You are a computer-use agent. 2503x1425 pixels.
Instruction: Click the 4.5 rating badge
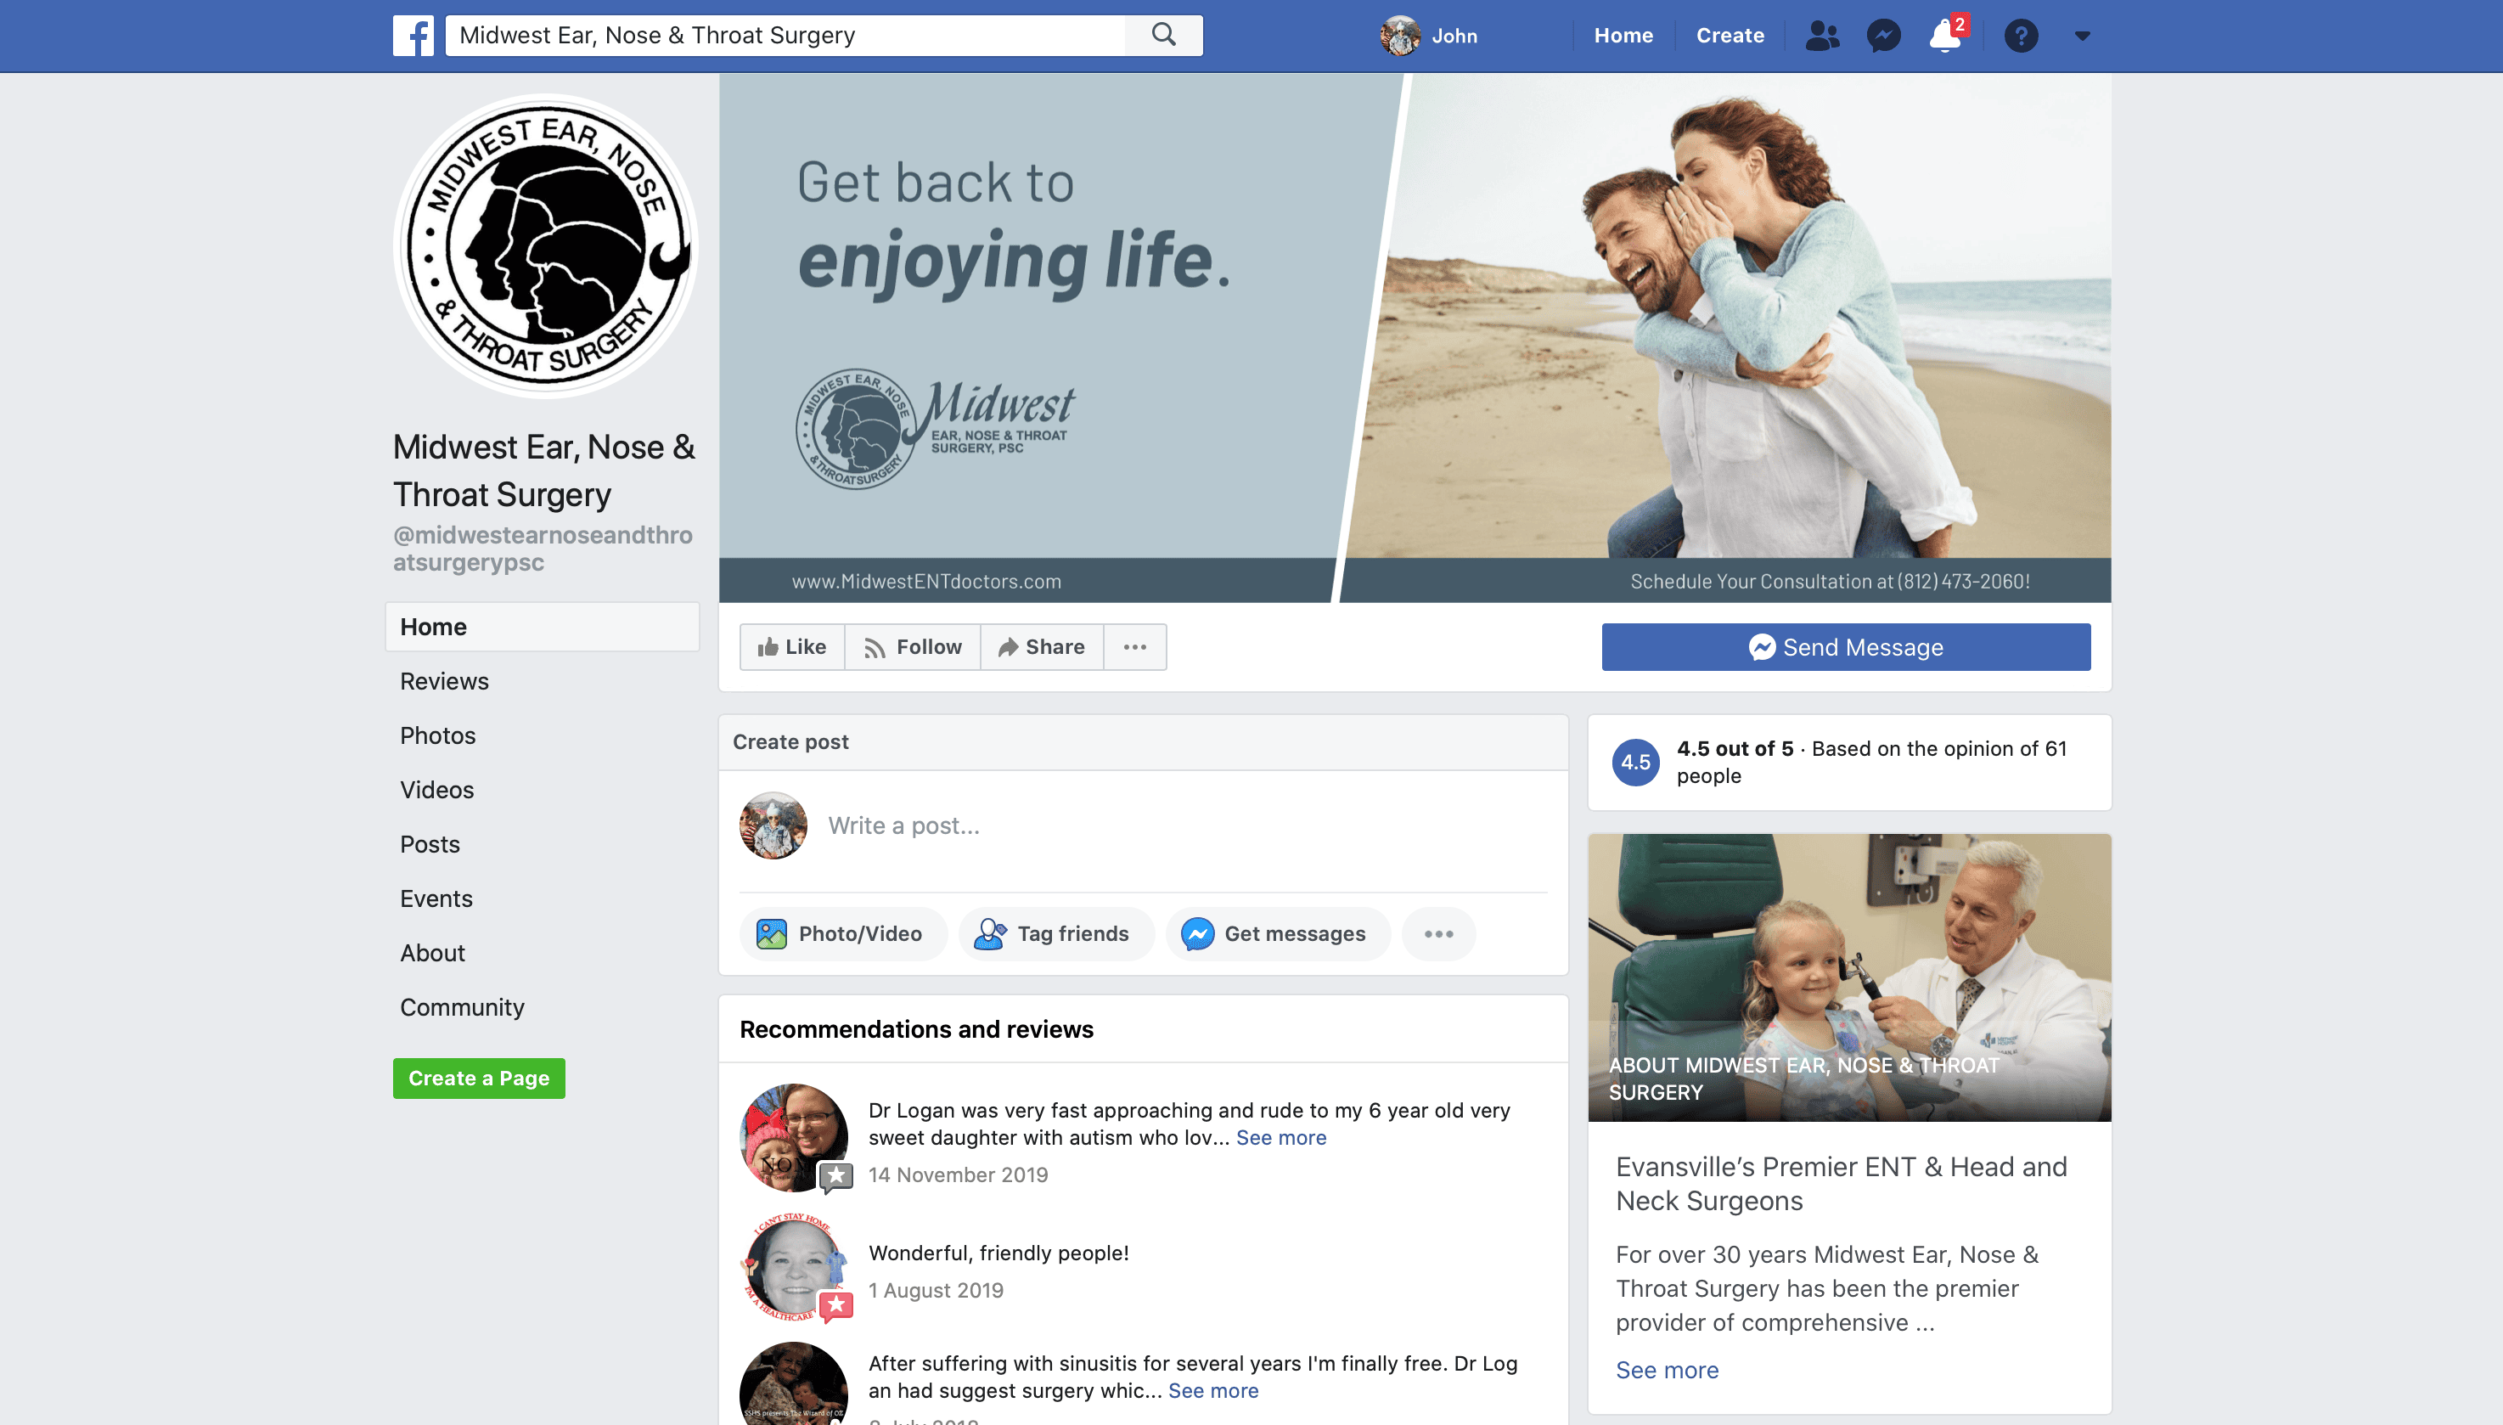pyautogui.click(x=1636, y=762)
